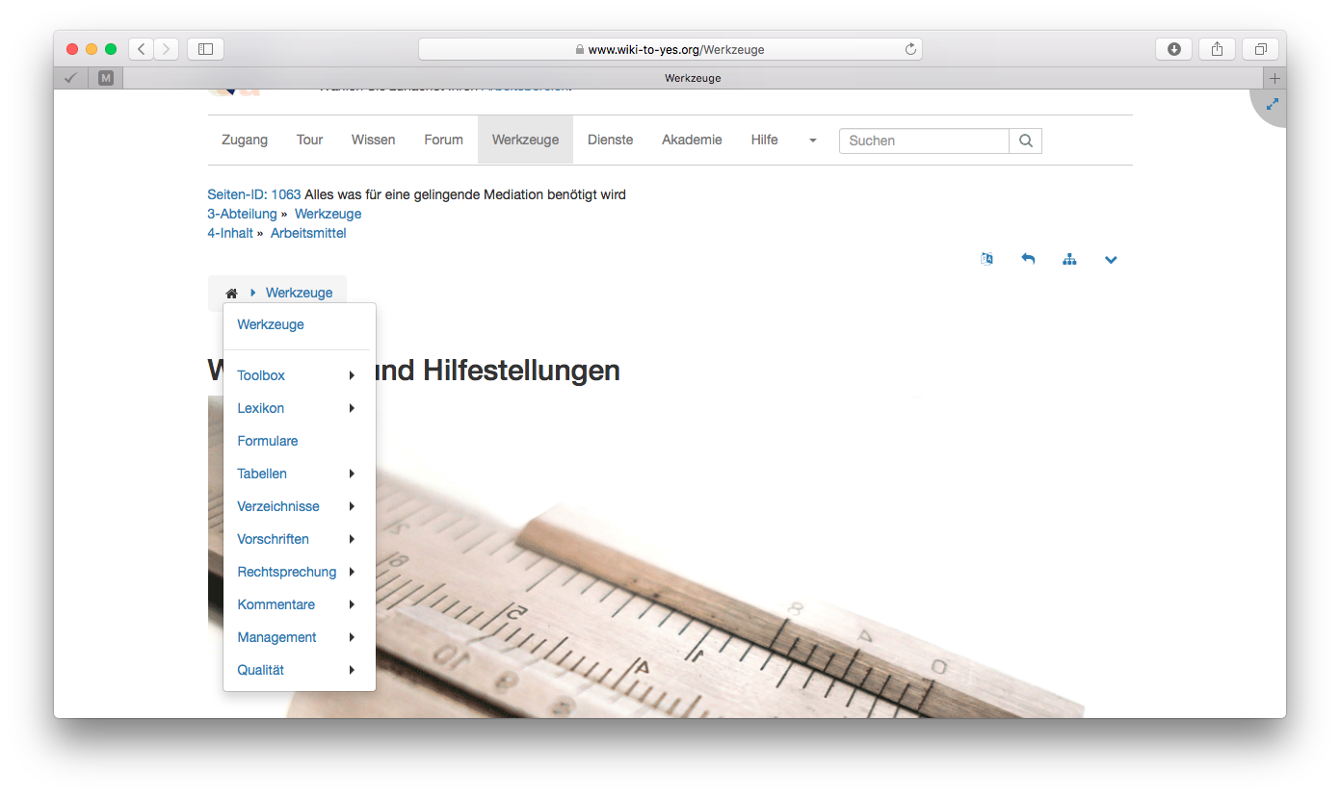Click the translate page icon
Image resolution: width=1340 pixels, height=795 pixels.
(986, 259)
